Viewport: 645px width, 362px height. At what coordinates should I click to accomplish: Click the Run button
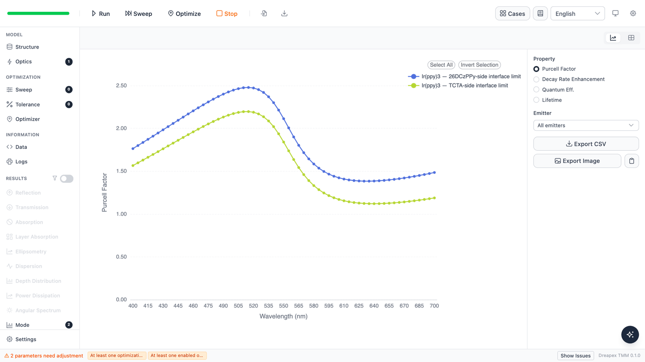(x=101, y=13)
